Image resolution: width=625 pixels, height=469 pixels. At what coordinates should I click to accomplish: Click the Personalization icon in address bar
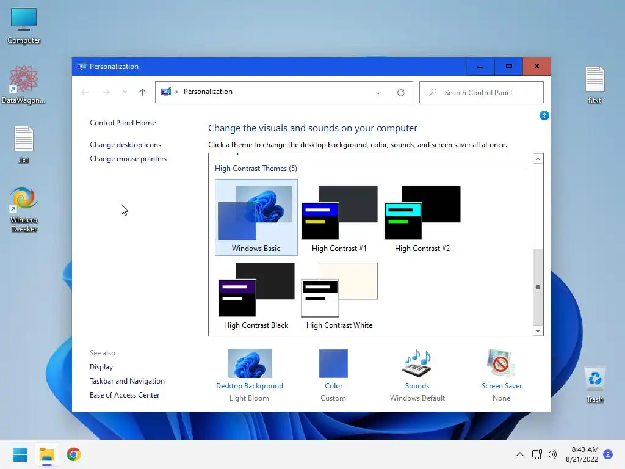tap(166, 92)
